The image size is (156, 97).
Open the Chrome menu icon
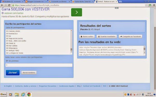point(154,5)
